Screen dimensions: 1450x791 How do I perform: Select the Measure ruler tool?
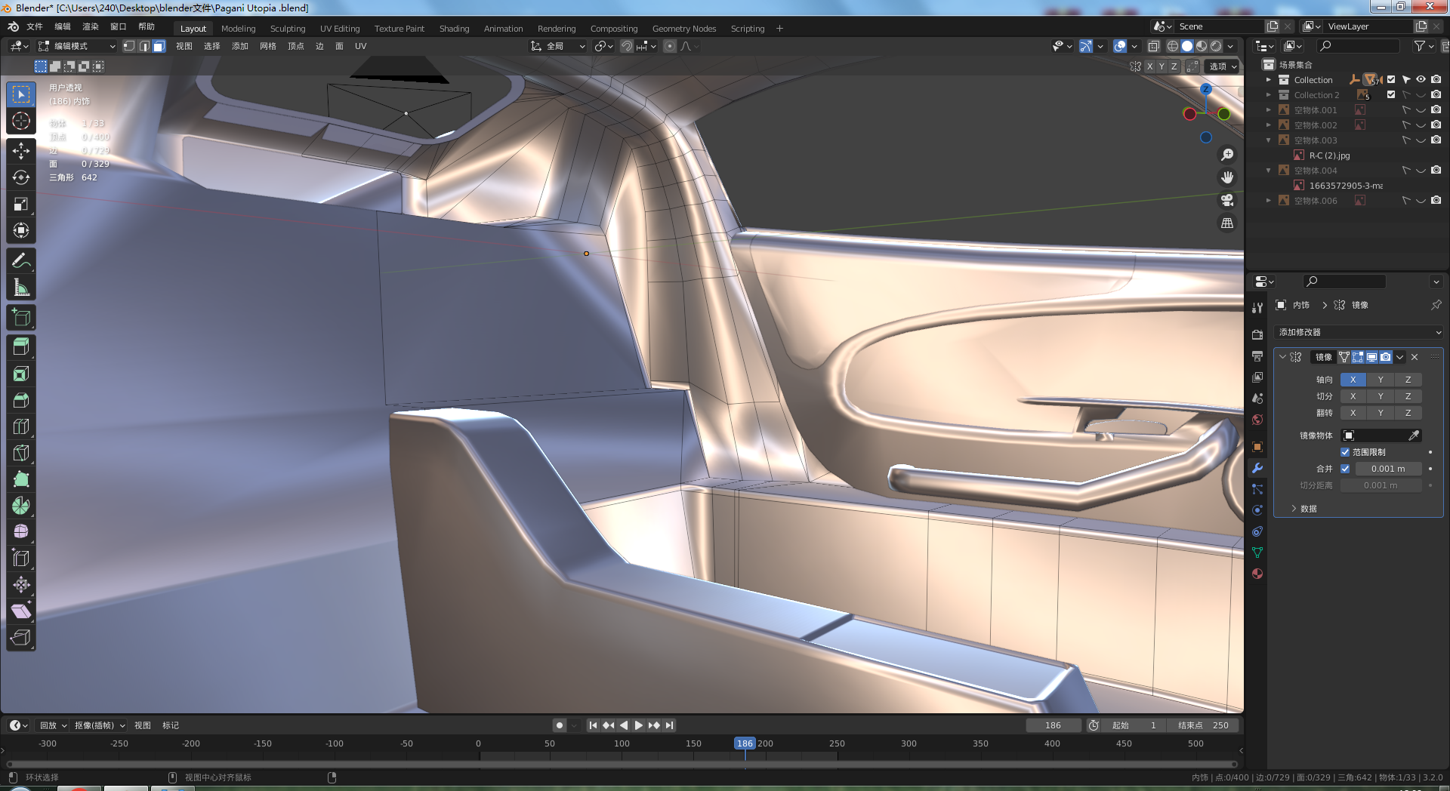pos(21,288)
